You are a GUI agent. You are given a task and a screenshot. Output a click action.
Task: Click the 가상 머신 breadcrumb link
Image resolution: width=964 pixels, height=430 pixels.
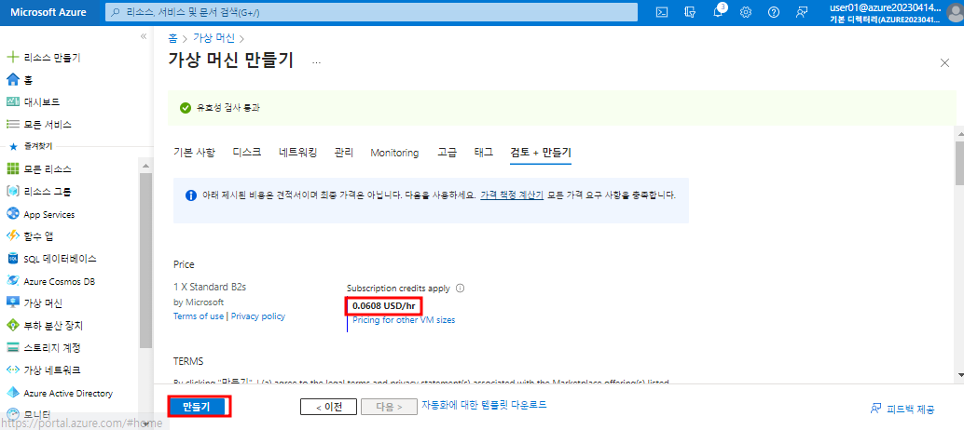[213, 38]
